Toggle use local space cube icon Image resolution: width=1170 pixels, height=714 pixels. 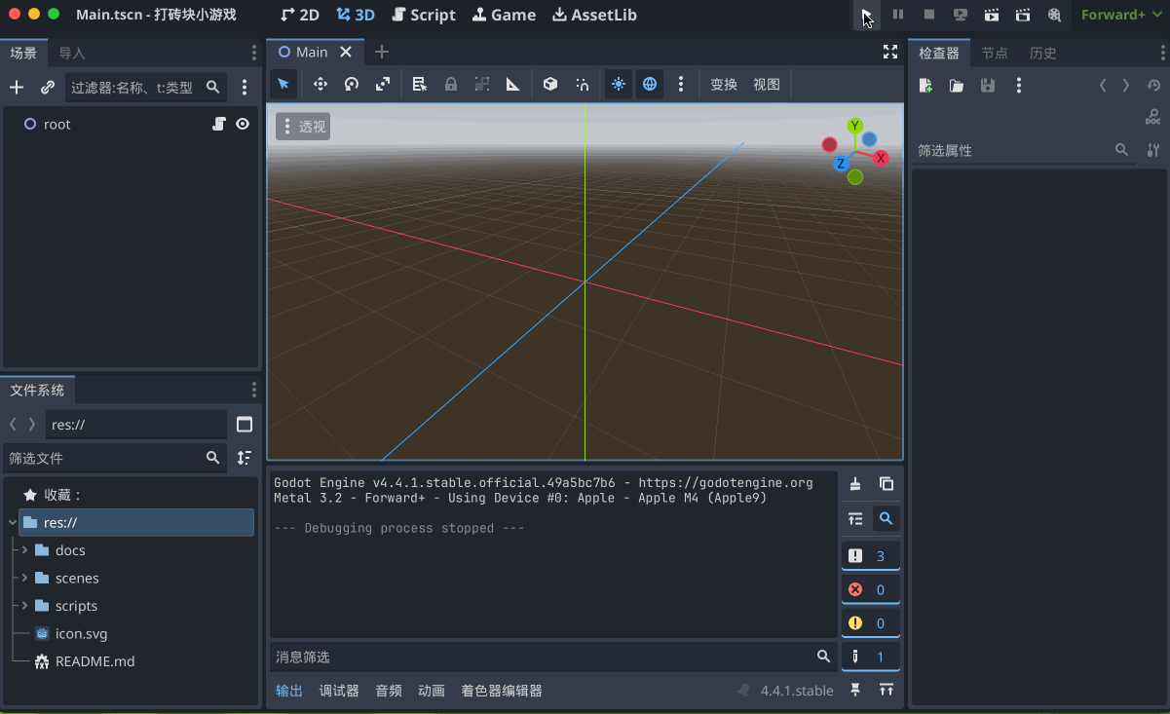(x=550, y=85)
